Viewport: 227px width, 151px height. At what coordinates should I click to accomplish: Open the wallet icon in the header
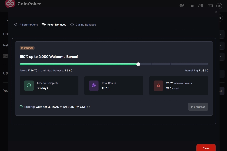191,6
